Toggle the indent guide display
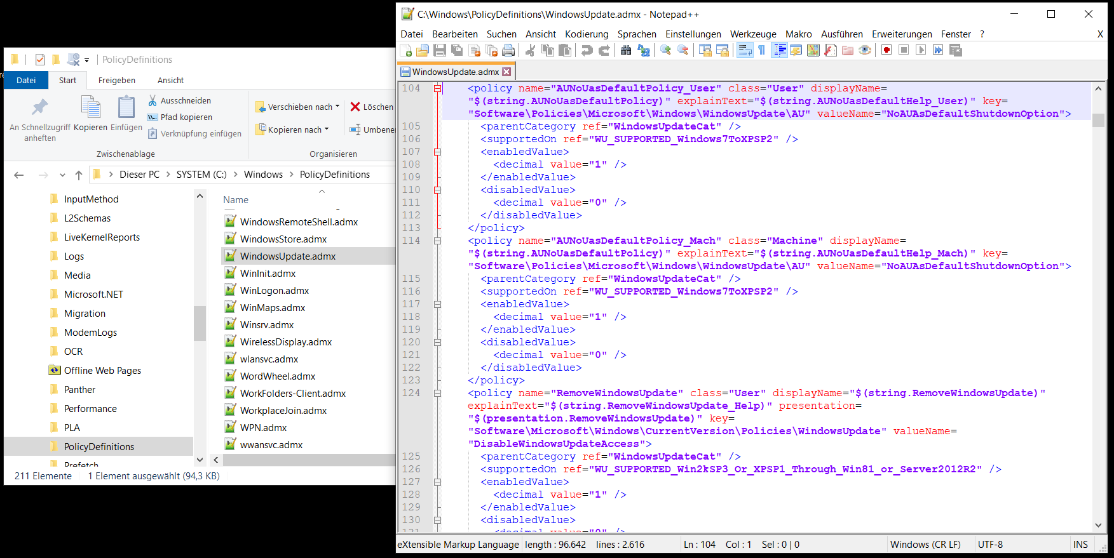This screenshot has height=558, width=1114. 780,50
